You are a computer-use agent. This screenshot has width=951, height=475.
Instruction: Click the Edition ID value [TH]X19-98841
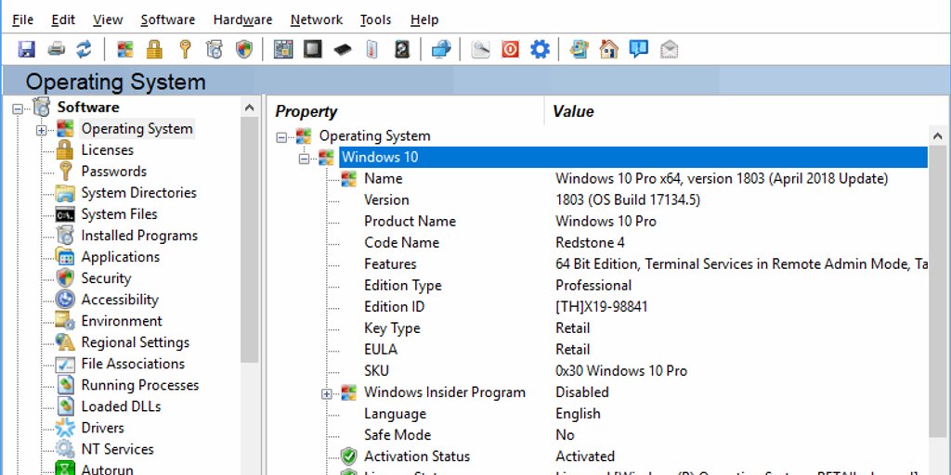coord(602,307)
